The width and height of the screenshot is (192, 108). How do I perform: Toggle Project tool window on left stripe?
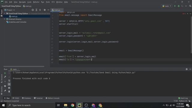[1, 13]
